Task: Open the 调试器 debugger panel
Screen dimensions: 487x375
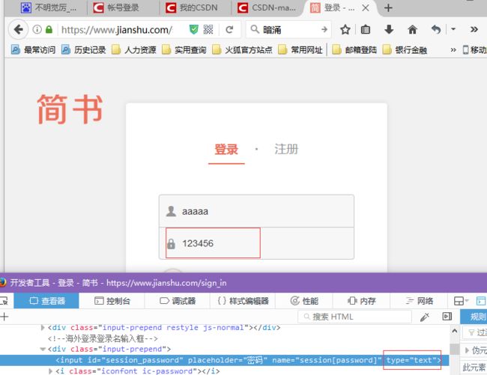Action: tap(178, 301)
